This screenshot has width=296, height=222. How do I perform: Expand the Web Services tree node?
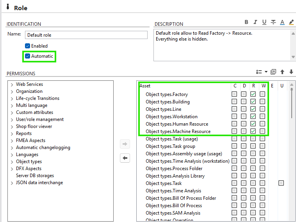pos(12,85)
